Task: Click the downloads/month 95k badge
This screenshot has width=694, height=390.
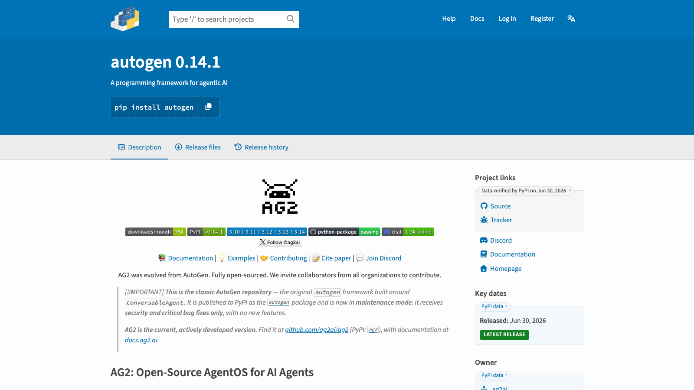Action: (156, 232)
